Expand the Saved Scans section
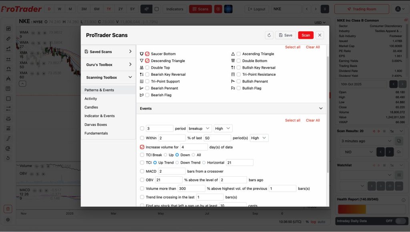The image size is (410, 232). [108, 52]
